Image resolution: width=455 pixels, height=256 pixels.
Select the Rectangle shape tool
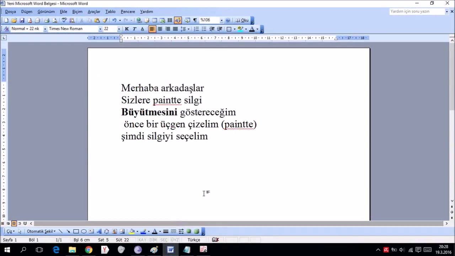[76, 231]
